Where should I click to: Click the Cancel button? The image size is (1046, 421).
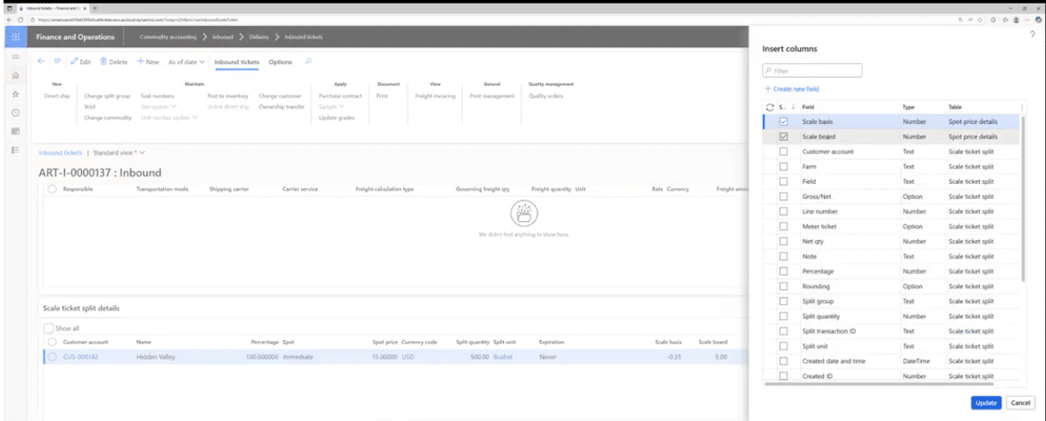click(x=1018, y=403)
